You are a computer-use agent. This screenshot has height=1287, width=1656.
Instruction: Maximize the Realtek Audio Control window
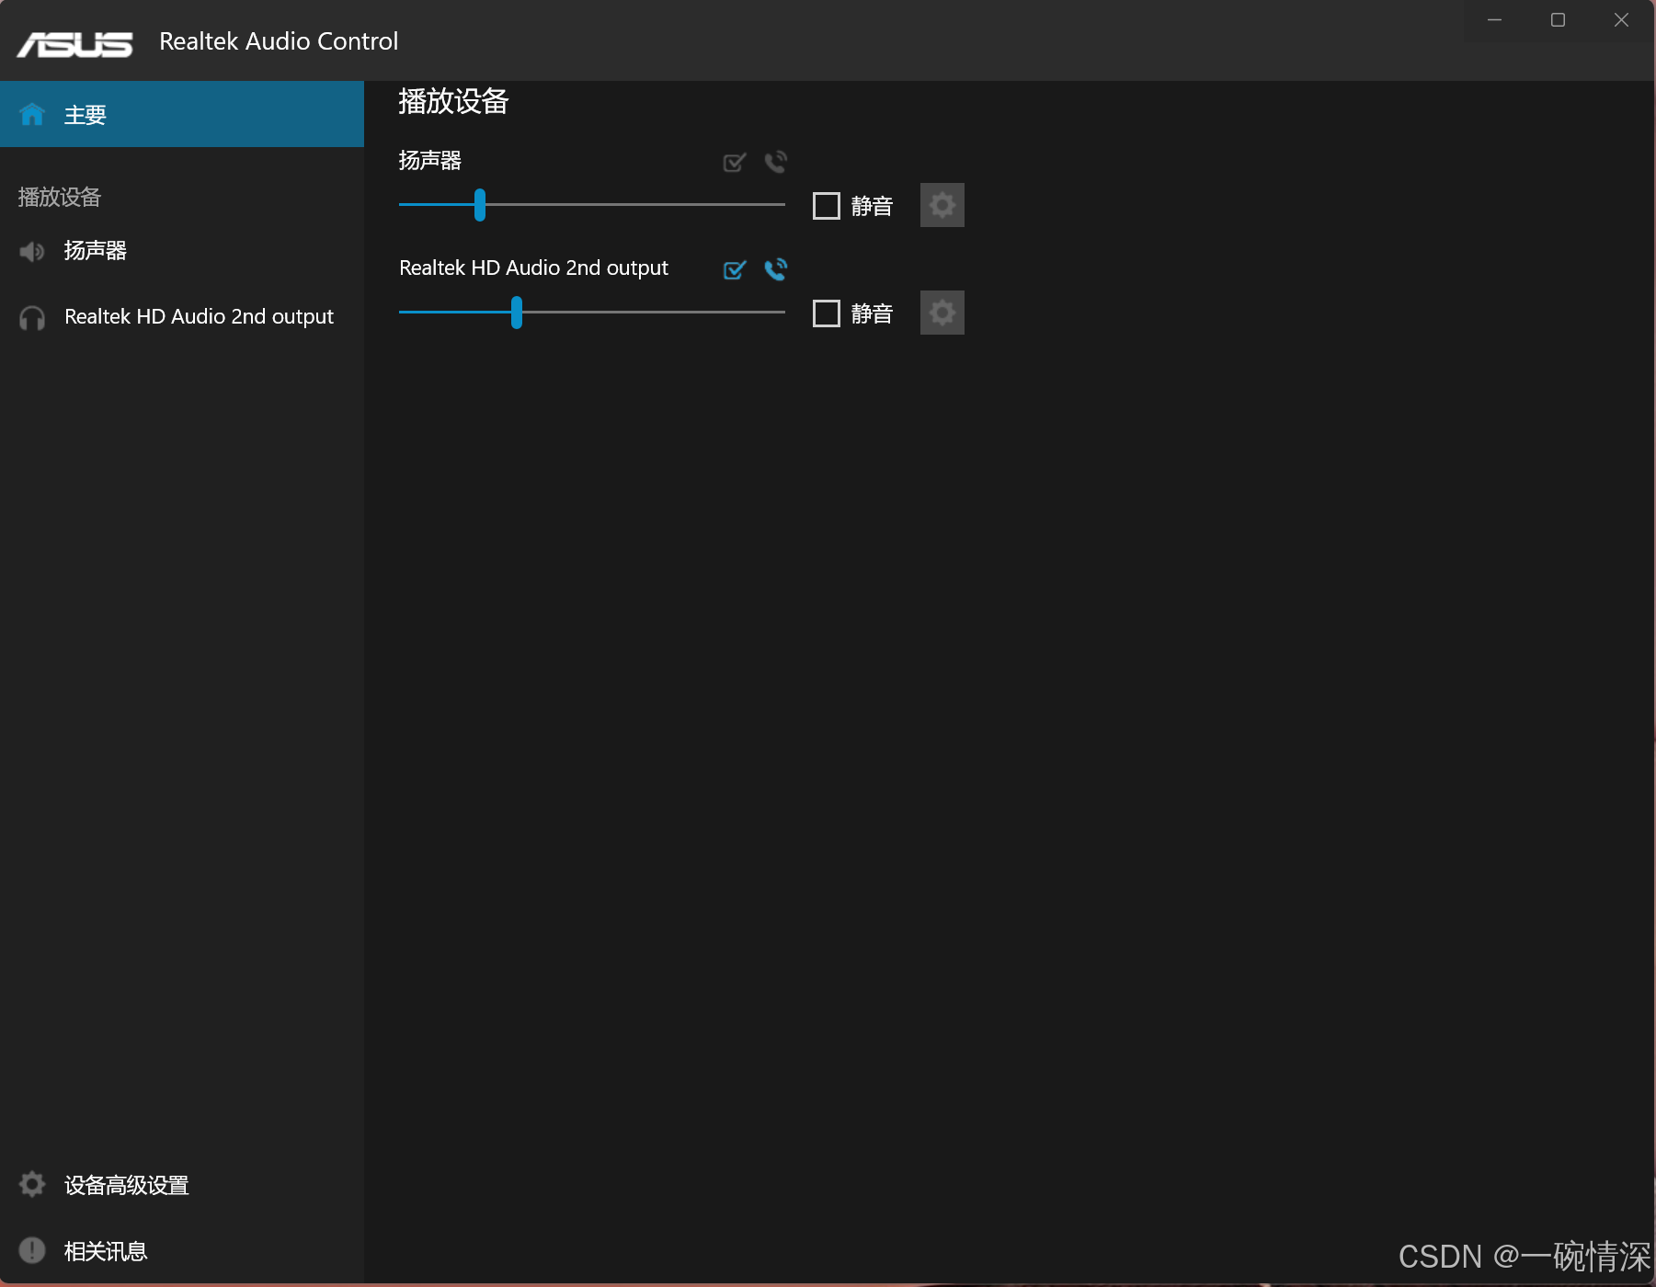(1558, 20)
